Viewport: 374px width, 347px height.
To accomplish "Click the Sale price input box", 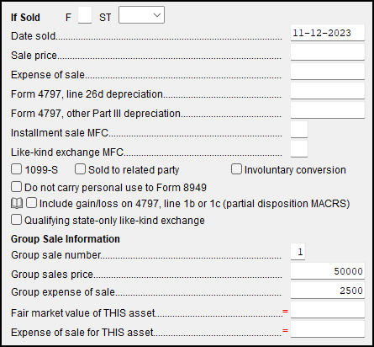I will (328, 52).
